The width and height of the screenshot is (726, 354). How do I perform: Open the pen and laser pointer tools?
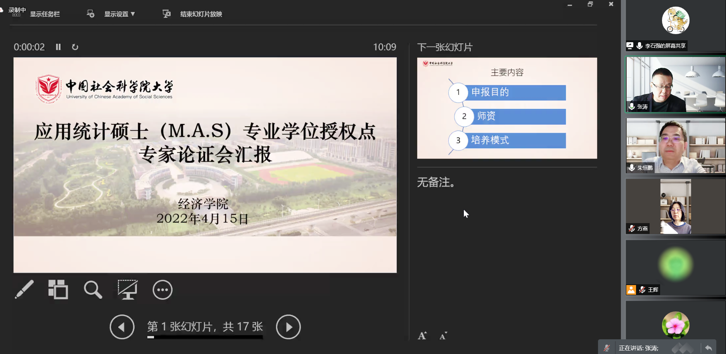pos(24,289)
